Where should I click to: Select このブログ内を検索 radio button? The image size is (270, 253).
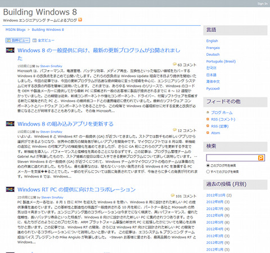(208, 165)
